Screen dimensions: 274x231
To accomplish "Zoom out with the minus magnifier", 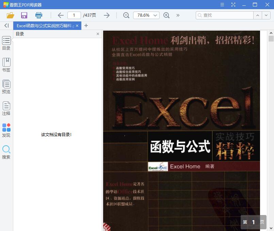I will tap(126, 15).
